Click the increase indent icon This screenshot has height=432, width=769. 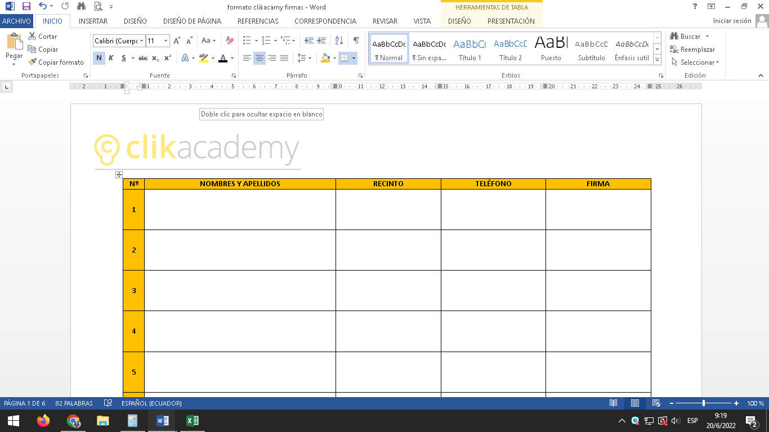[x=321, y=41]
